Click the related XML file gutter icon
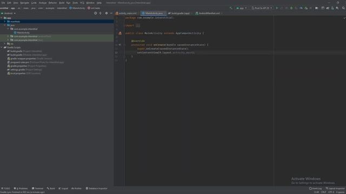Screen dimensions: 346x194 120,33
